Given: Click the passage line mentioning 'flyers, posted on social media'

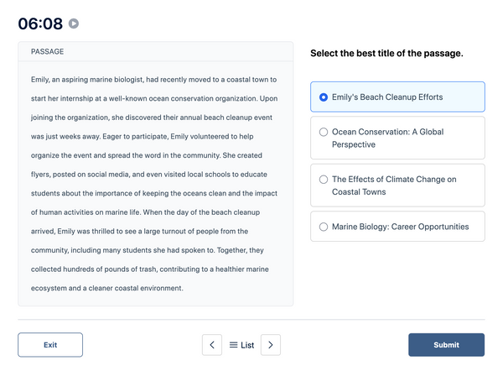Looking at the screenshot, I should [x=149, y=174].
